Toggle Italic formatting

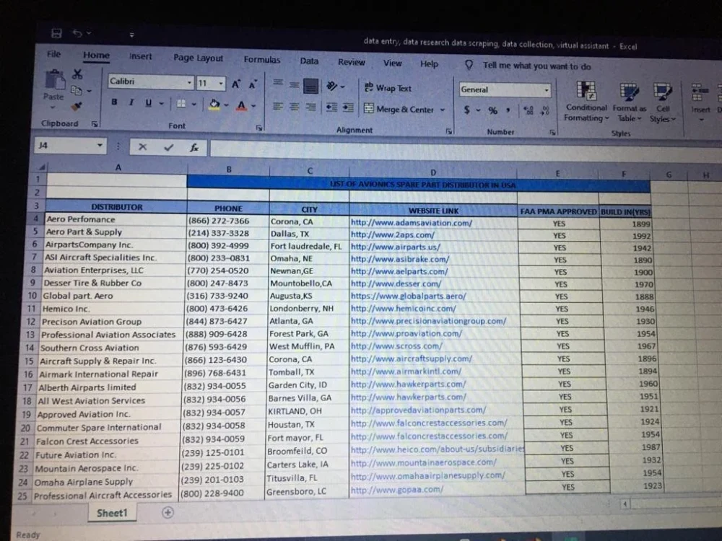pos(131,102)
